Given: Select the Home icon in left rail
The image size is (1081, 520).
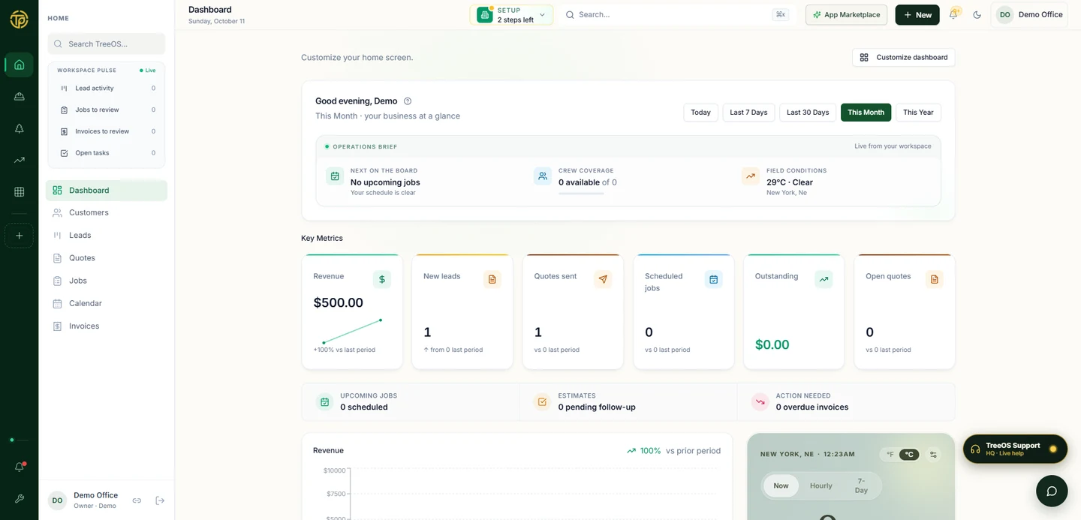Looking at the screenshot, I should [20, 65].
